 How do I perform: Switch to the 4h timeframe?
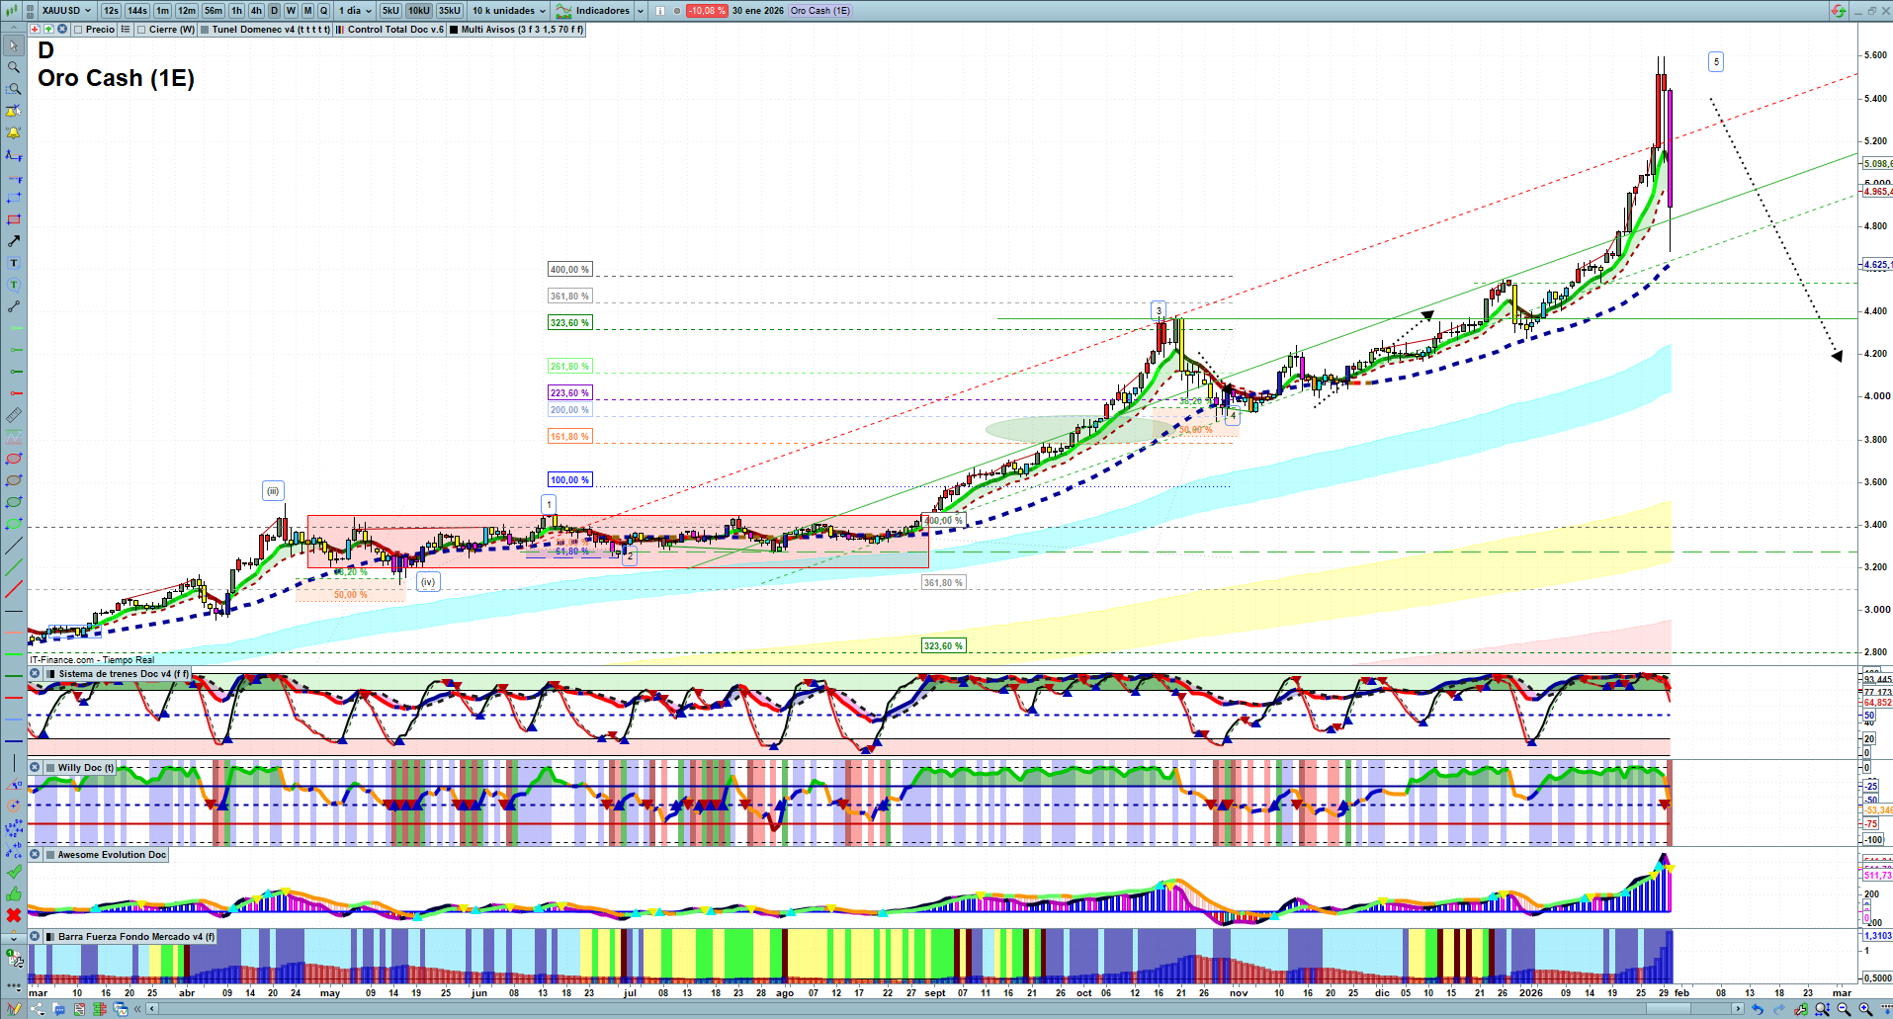(256, 11)
